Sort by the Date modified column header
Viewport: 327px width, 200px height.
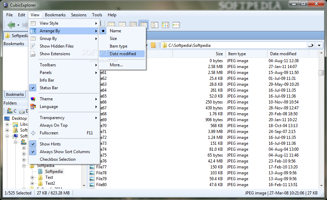coord(288,54)
